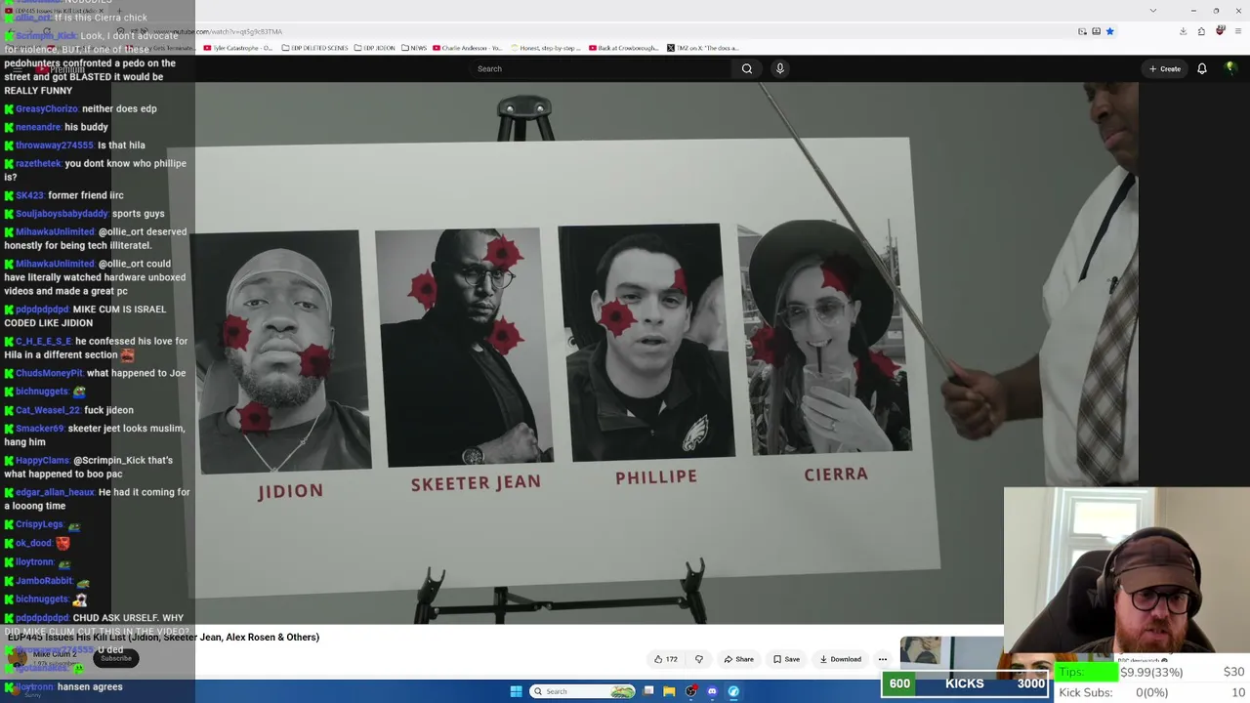Click the JIDION portrait in the video

click(281, 351)
